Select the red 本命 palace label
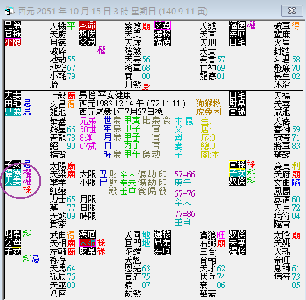The image size is (306, 300). coord(88,25)
